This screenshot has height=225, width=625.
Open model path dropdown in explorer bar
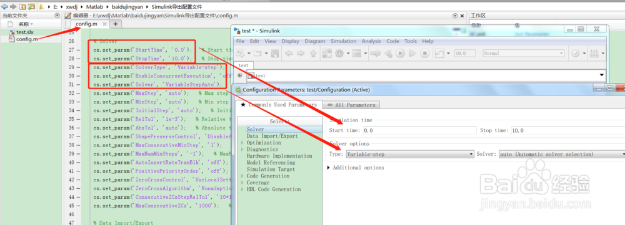601,75
